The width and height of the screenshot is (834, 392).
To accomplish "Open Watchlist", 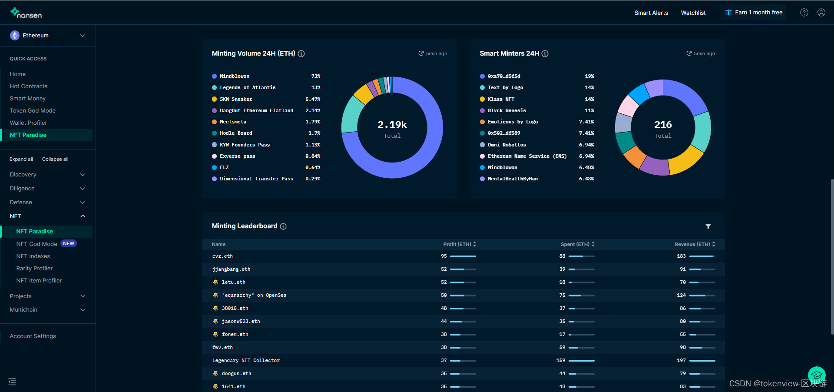I will tap(693, 13).
